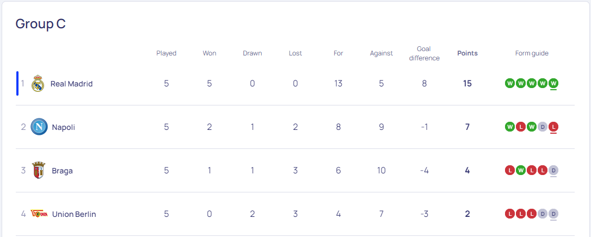Viewport: 591px width, 237px height.
Task: Click the Napoli club crest
Action: point(39,127)
